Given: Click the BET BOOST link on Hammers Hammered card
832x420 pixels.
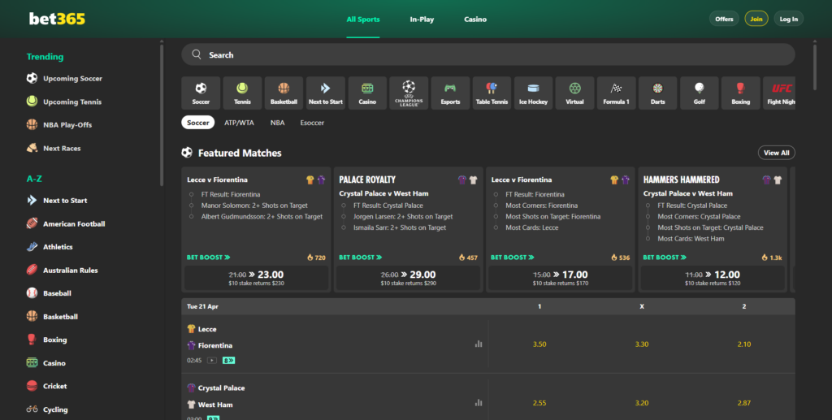Looking at the screenshot, I should coord(665,258).
